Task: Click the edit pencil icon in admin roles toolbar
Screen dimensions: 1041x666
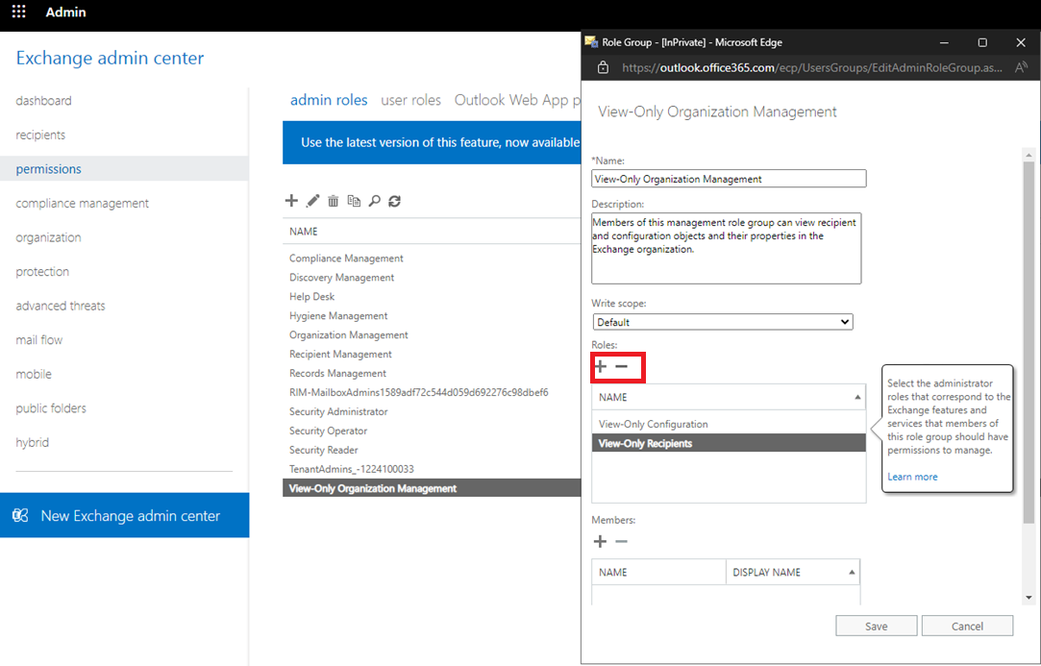Action: [x=312, y=201]
